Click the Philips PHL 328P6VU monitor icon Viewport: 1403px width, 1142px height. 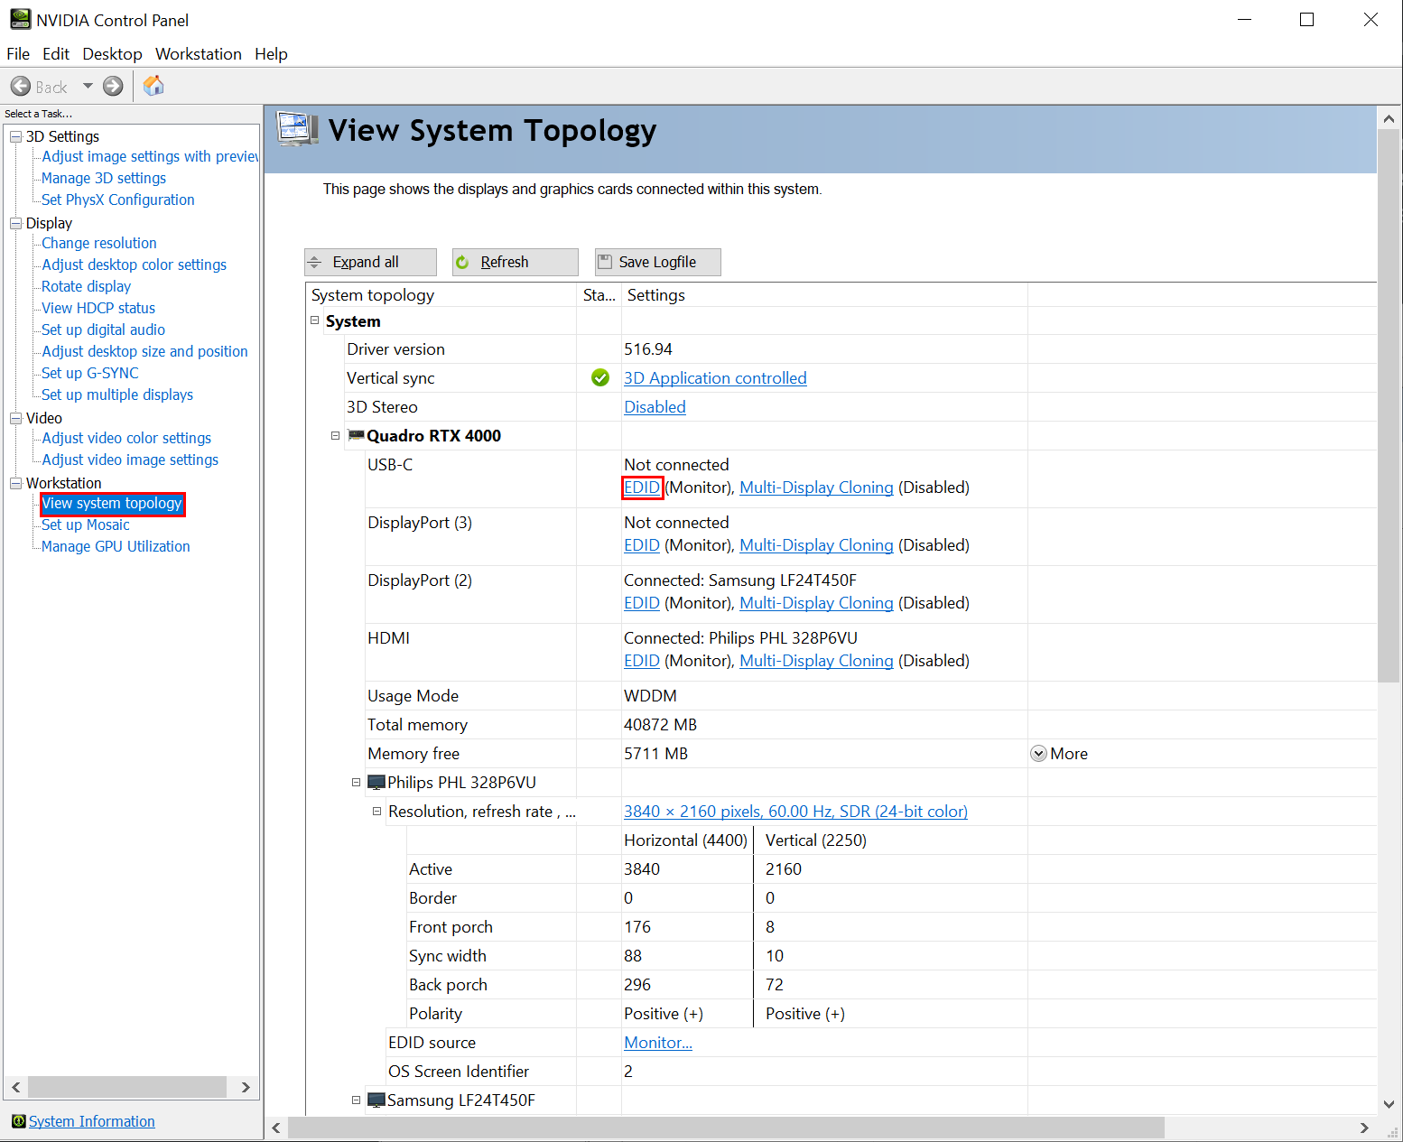click(x=377, y=783)
